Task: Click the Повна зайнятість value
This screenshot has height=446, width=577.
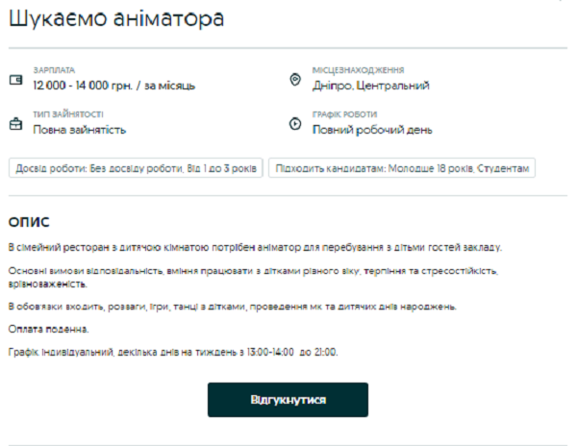Action: coord(79,130)
